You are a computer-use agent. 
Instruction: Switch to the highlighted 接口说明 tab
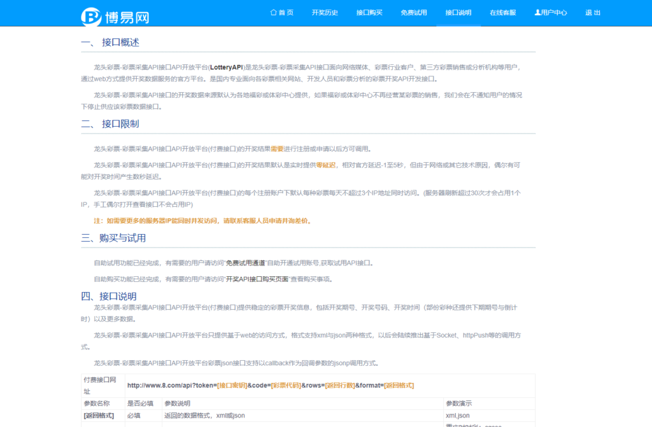458,12
